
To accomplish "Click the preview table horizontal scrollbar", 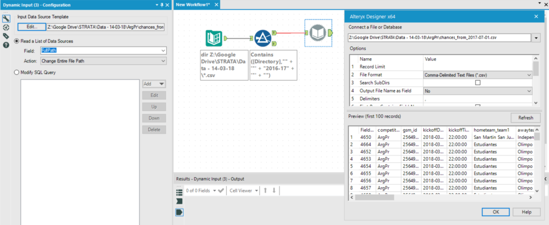I will (x=441, y=198).
